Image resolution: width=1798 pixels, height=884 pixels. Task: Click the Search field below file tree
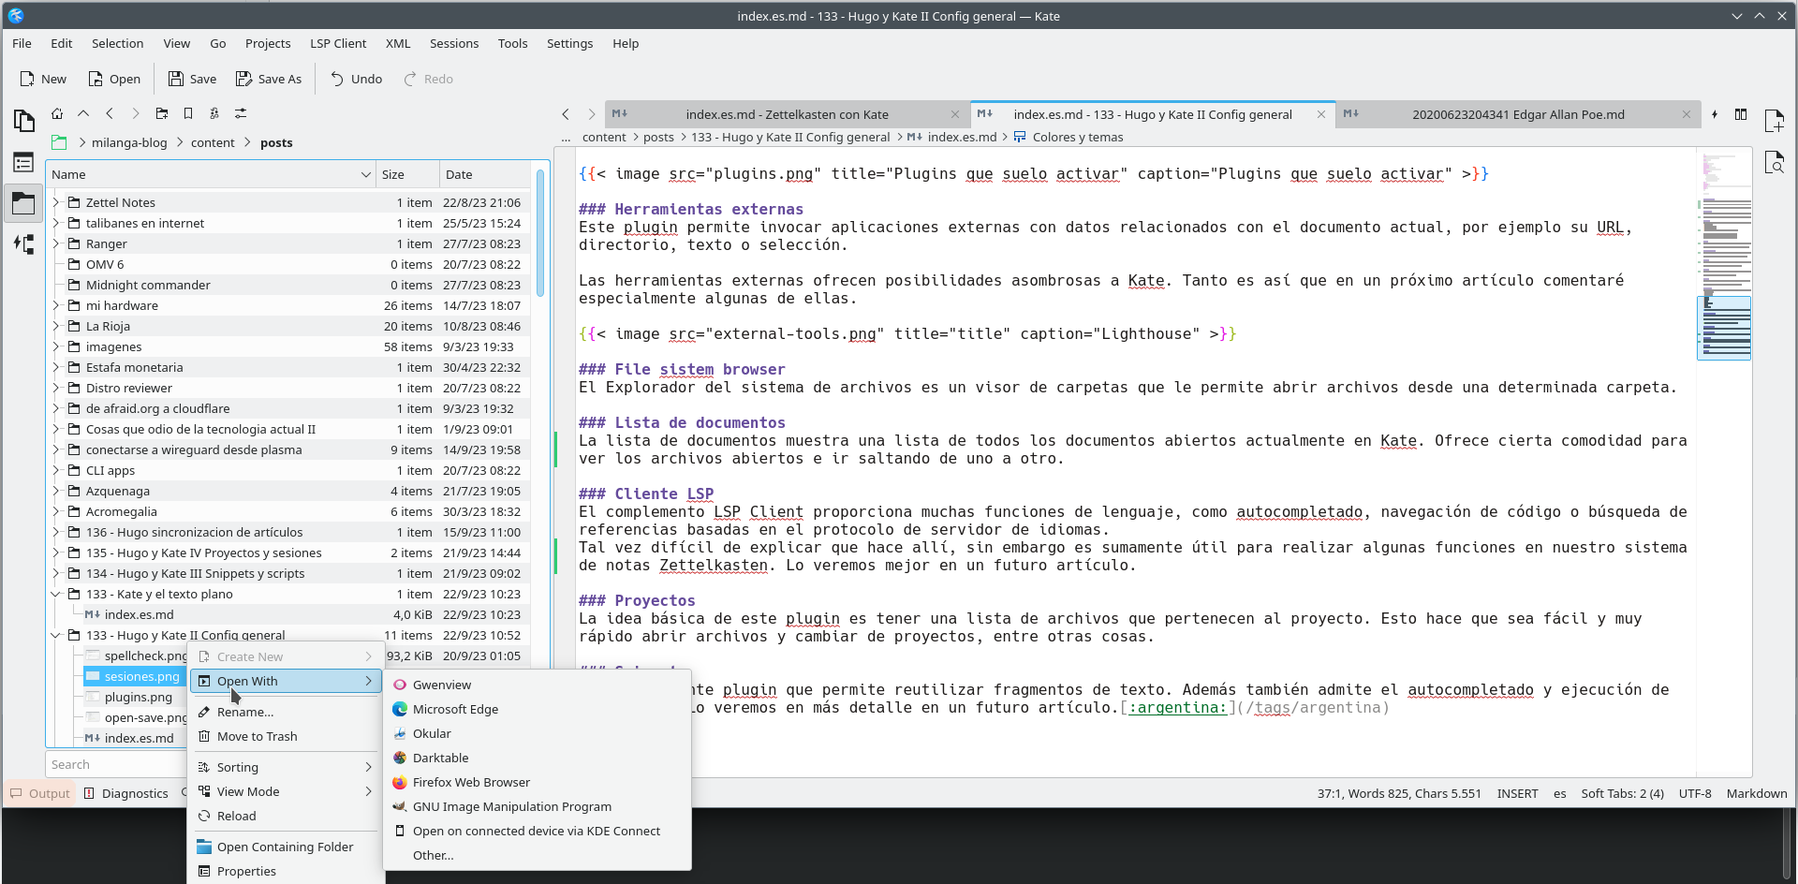(114, 764)
